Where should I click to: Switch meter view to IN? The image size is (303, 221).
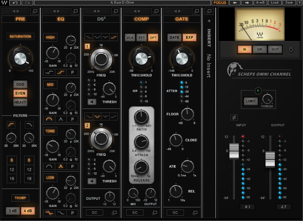[x=244, y=49]
